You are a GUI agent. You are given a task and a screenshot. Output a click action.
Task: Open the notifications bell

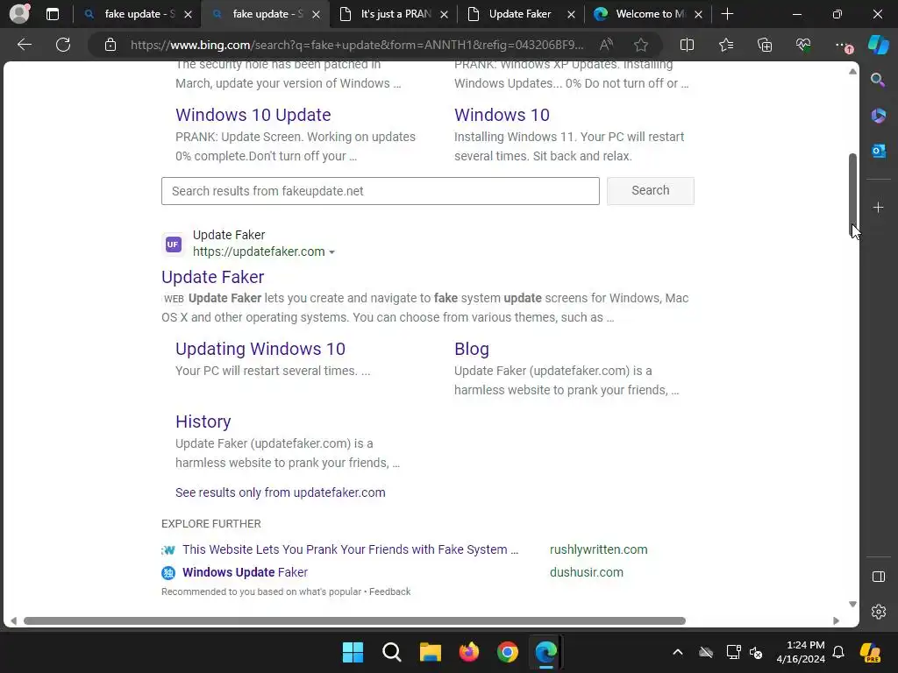pyautogui.click(x=838, y=652)
